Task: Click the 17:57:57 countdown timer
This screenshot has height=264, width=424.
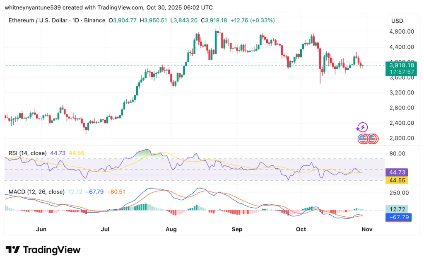Action: [x=400, y=71]
